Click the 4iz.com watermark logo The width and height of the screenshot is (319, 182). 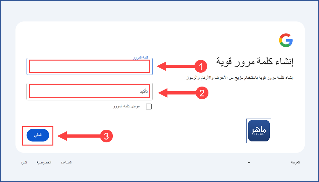point(259,131)
